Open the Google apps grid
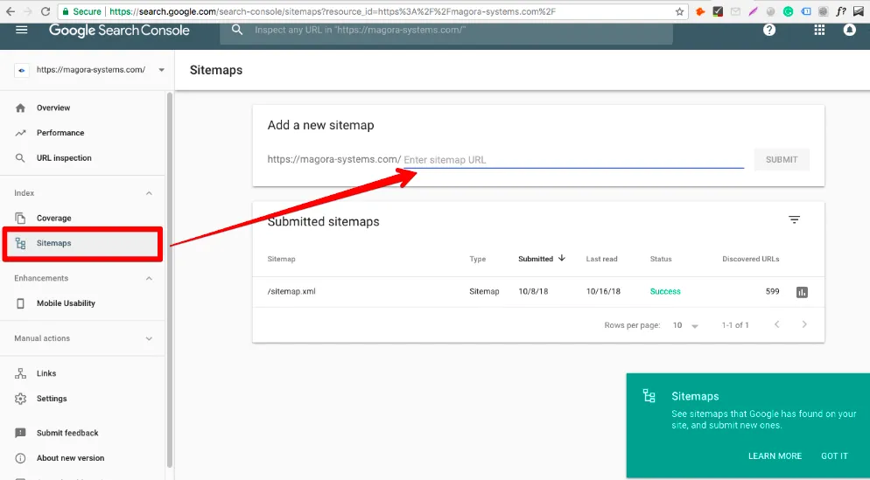 pos(819,30)
